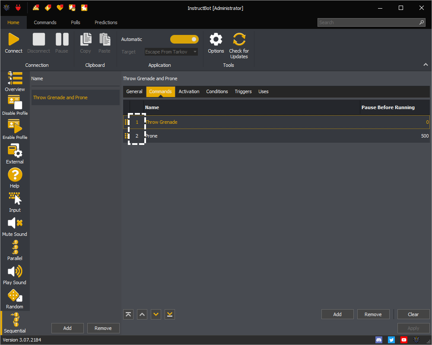Switch to the Activation tab
This screenshot has width=432, height=345.
pyautogui.click(x=189, y=91)
